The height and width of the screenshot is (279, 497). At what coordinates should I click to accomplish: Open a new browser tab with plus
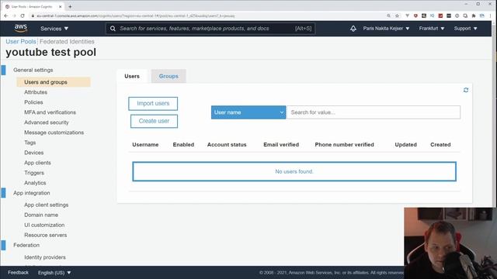click(70, 6)
